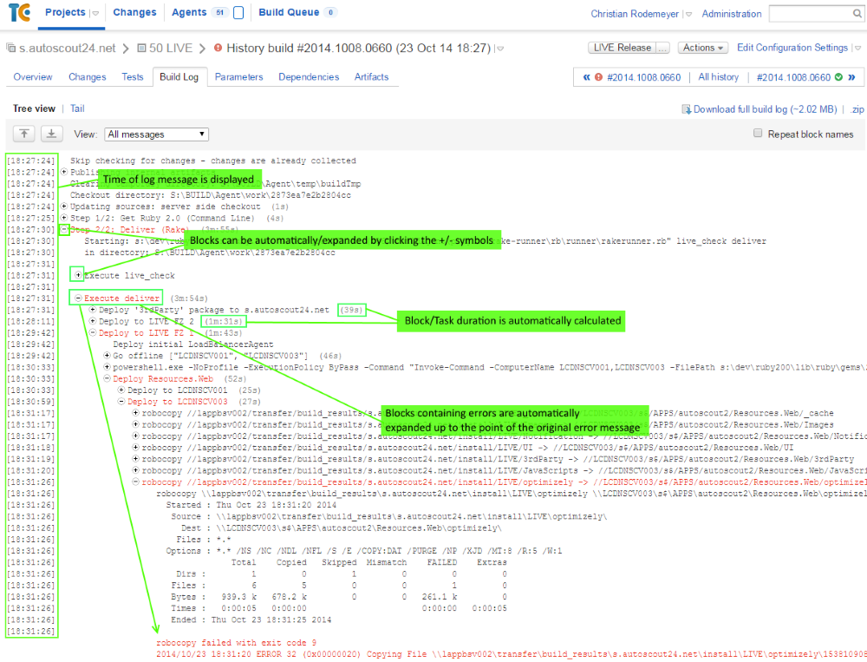867x662 pixels.
Task: Expand the Go offline block
Action: (x=108, y=355)
